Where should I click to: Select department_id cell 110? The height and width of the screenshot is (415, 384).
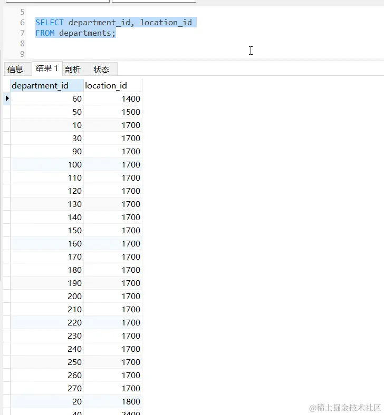tap(46, 177)
